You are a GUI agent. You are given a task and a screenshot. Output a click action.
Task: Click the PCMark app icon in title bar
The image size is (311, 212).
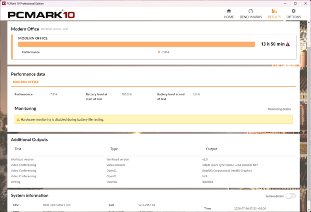4,4
